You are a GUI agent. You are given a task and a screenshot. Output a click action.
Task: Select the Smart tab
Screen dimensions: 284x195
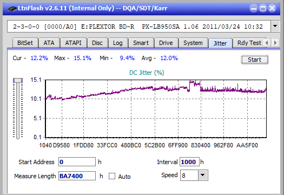(x=141, y=43)
